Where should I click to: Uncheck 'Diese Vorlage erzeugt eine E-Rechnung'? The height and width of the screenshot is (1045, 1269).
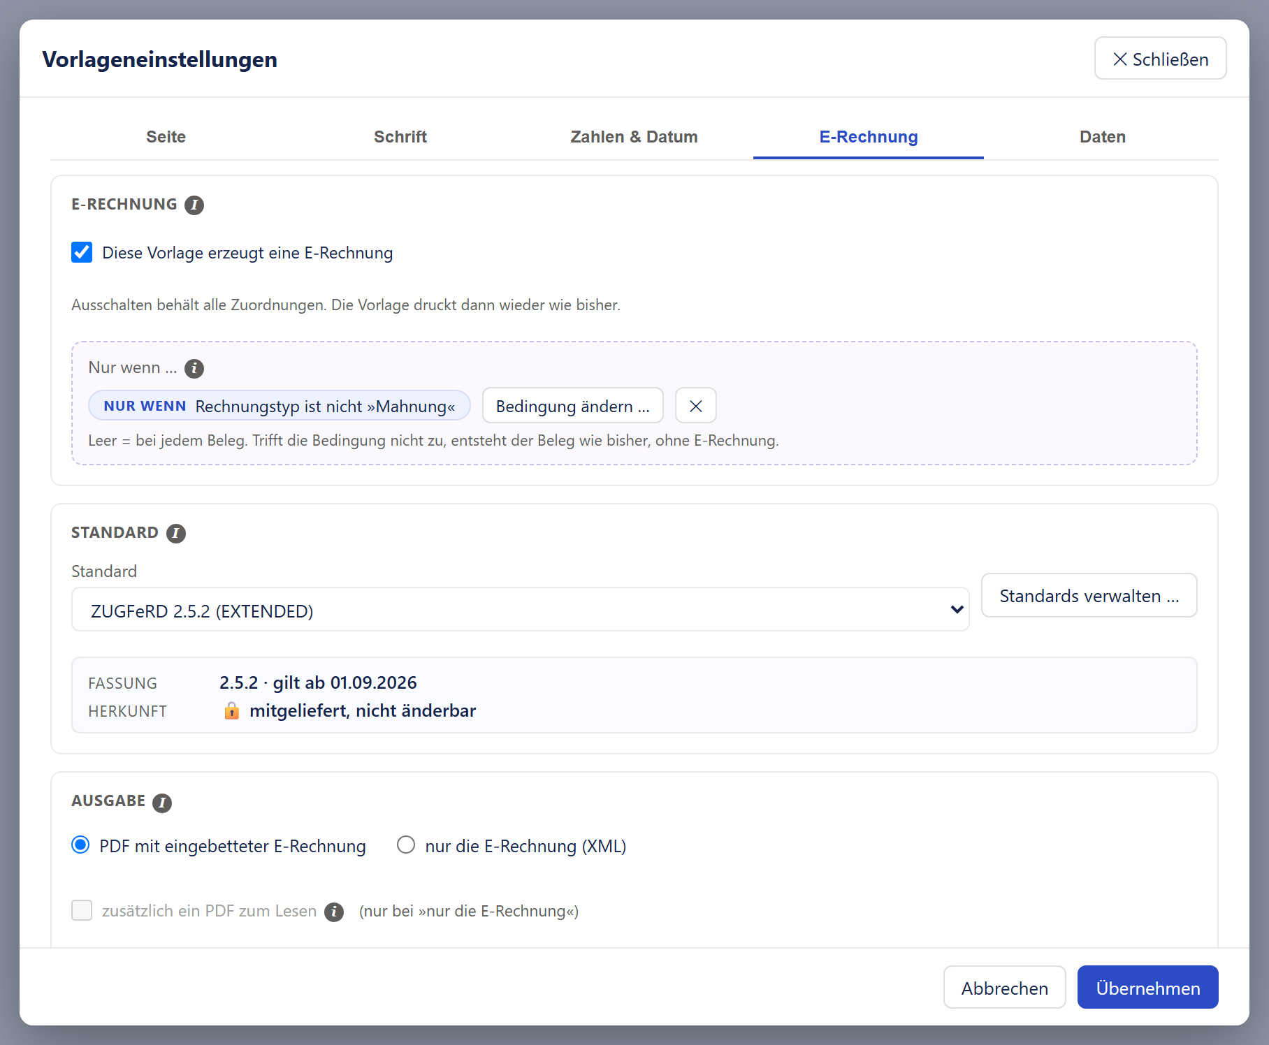click(82, 252)
